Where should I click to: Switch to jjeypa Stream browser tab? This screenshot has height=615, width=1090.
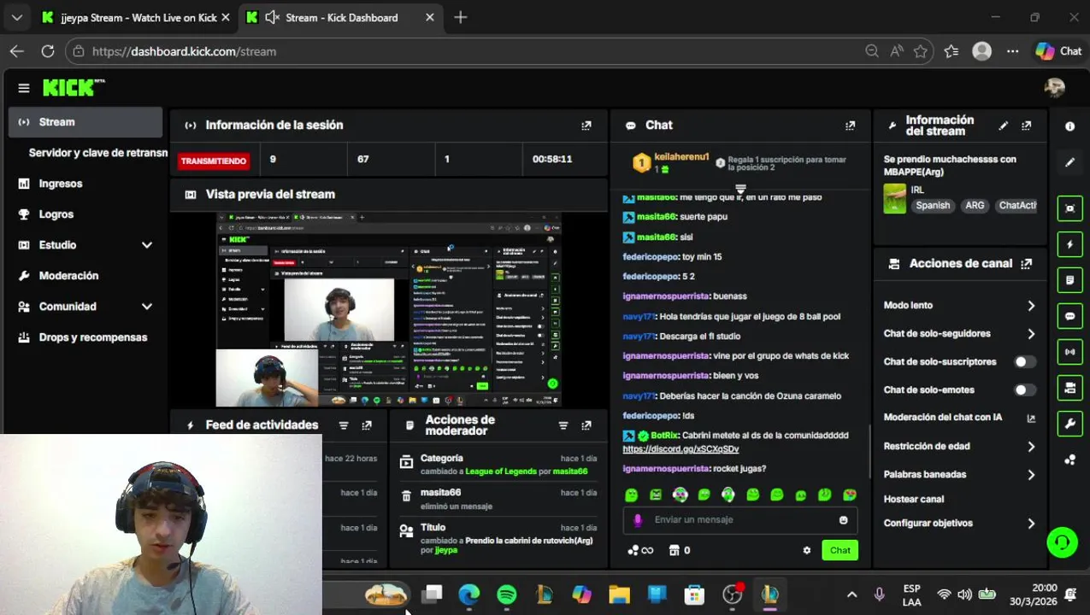click(x=135, y=17)
